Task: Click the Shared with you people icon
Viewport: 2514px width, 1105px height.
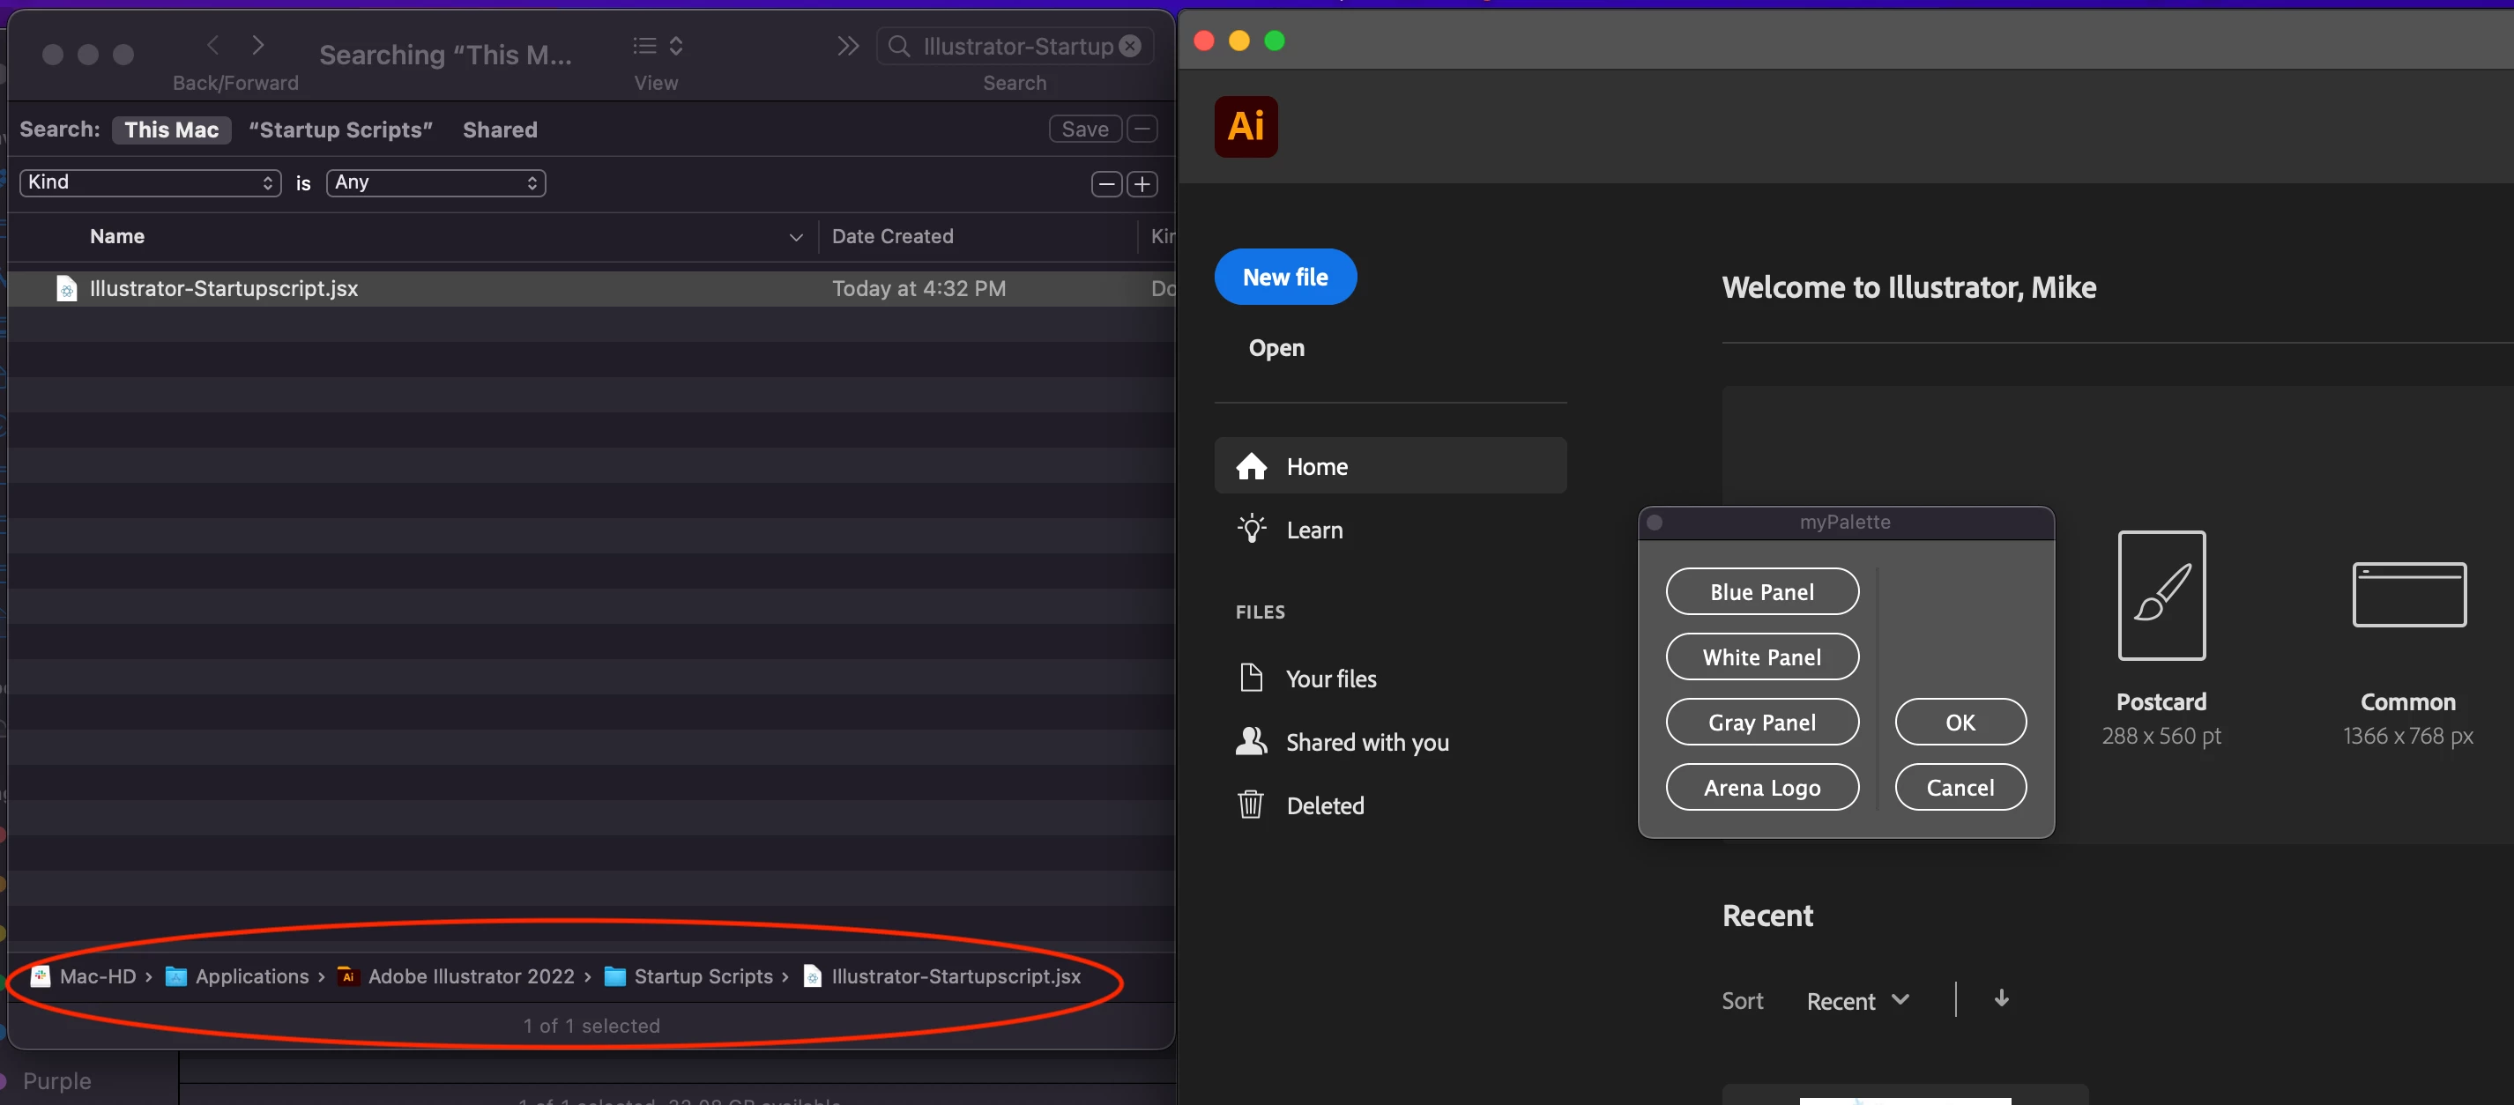Action: coord(1251,741)
